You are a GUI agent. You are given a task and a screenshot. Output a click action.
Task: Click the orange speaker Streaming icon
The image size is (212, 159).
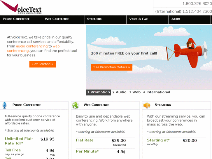point(147,105)
